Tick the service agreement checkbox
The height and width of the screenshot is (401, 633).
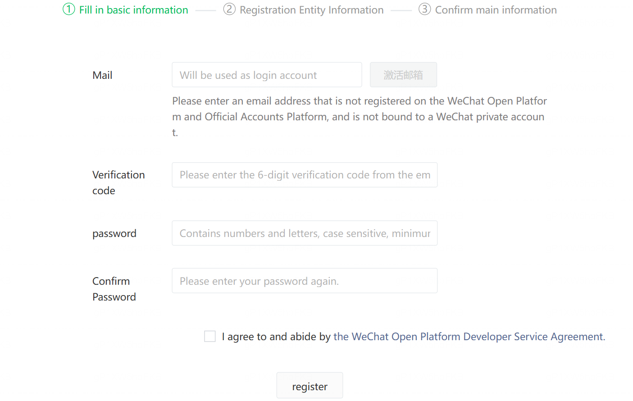point(210,337)
